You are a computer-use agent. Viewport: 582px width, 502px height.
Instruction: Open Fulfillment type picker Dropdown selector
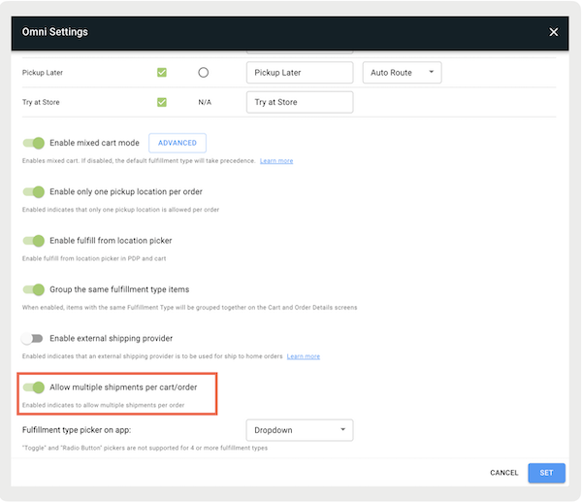(300, 430)
